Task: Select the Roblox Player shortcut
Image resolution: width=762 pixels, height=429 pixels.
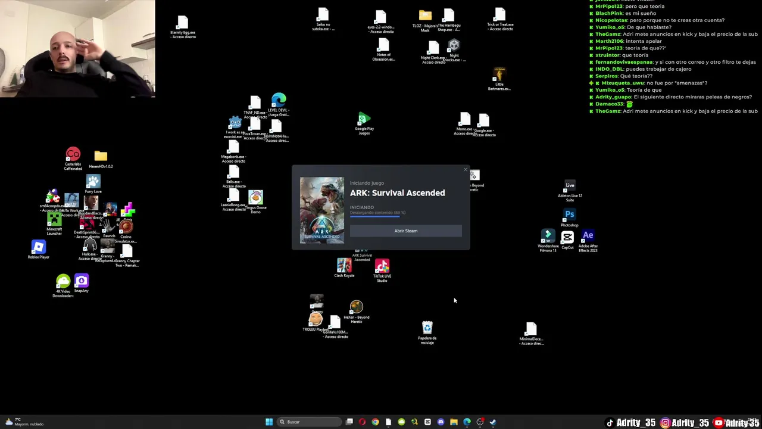Action: (x=38, y=249)
